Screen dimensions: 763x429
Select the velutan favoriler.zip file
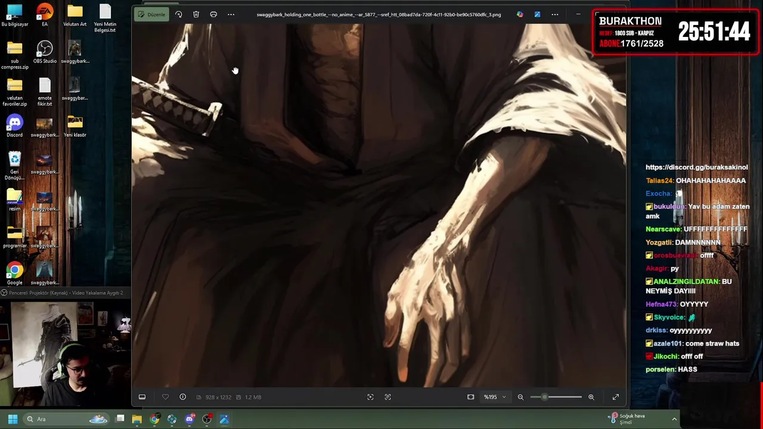(15, 92)
